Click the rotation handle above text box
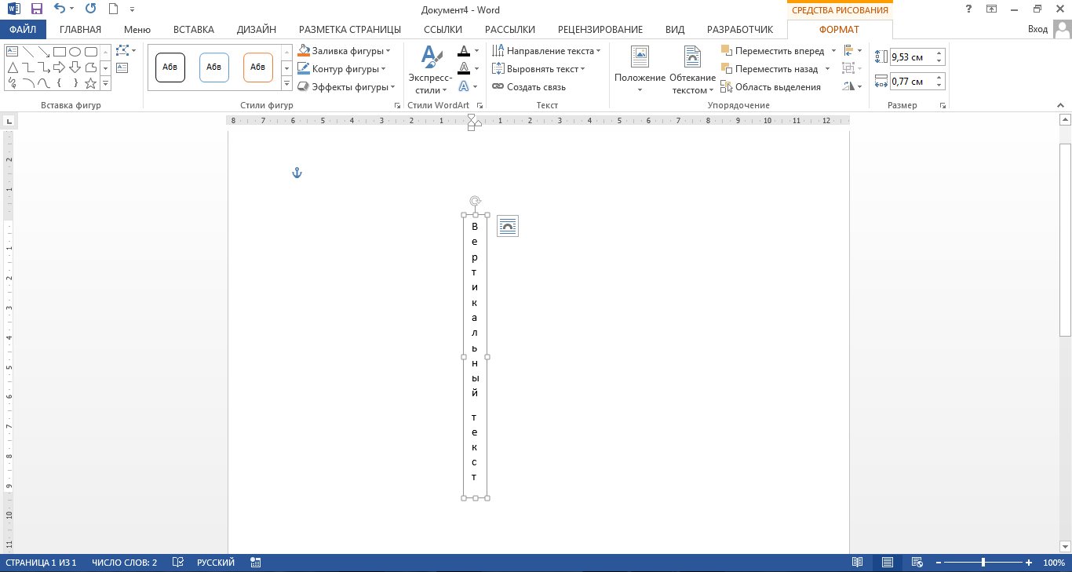Viewport: 1072px width, 572px height. (x=475, y=201)
